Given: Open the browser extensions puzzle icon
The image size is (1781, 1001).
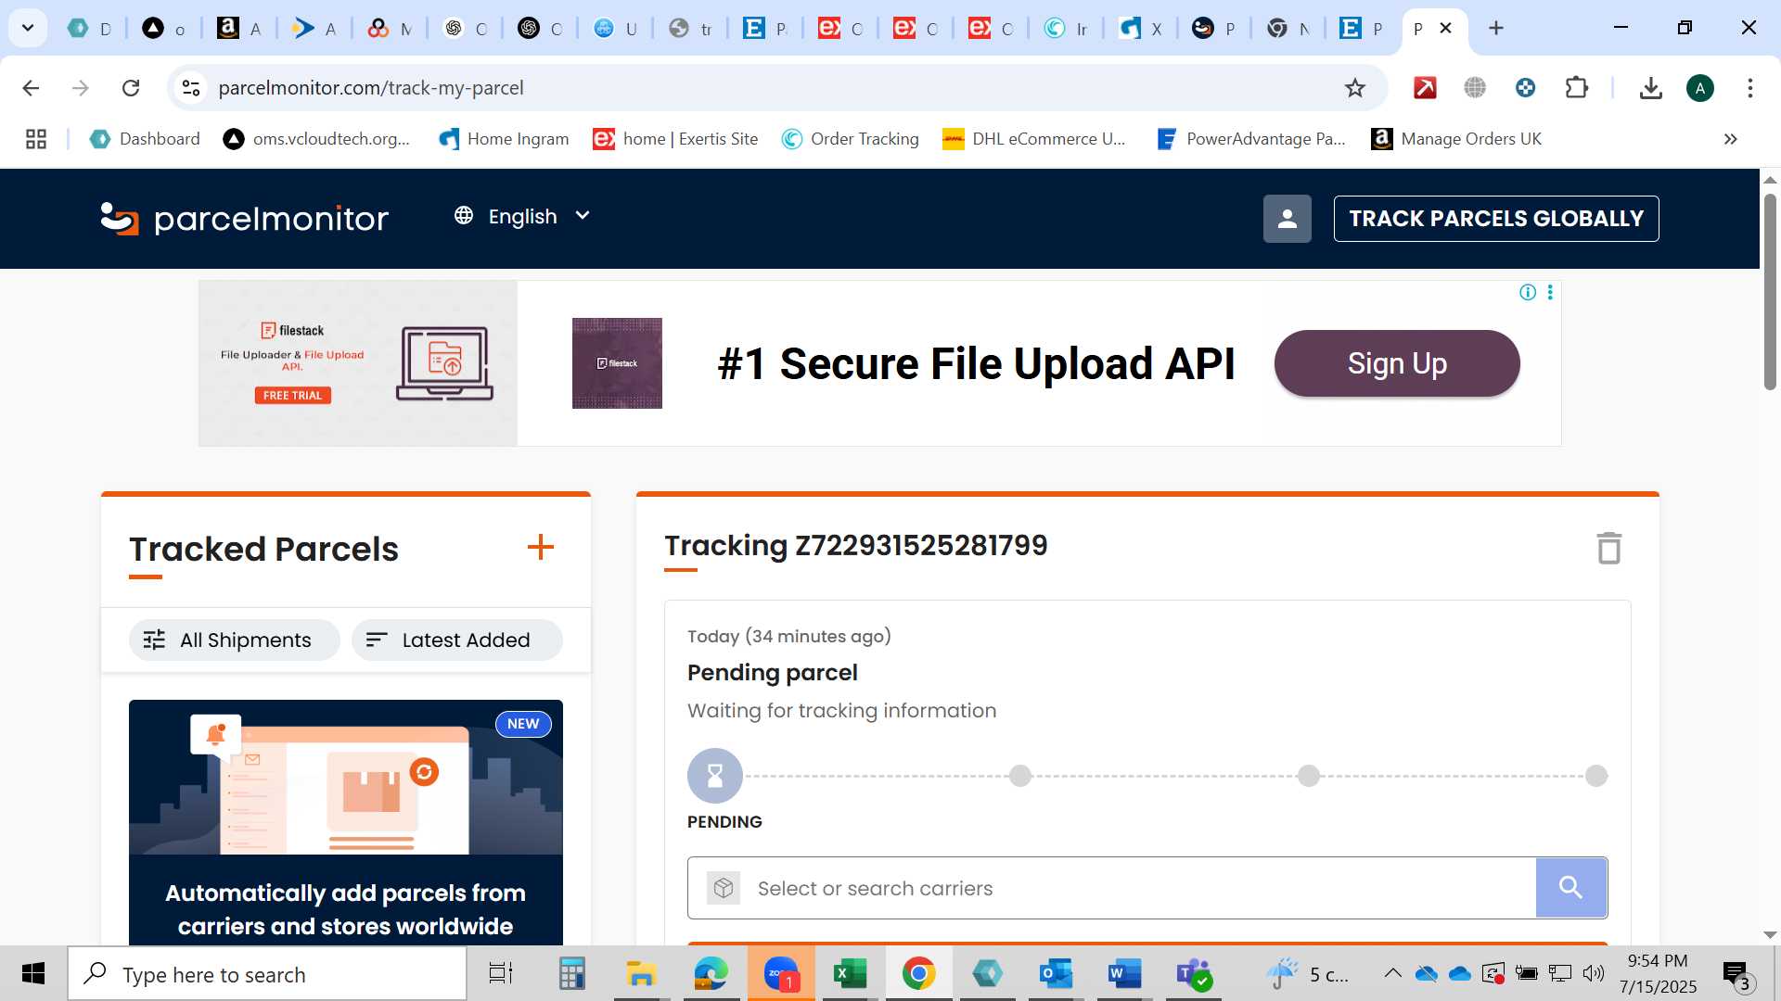Looking at the screenshot, I should pyautogui.click(x=1576, y=88).
